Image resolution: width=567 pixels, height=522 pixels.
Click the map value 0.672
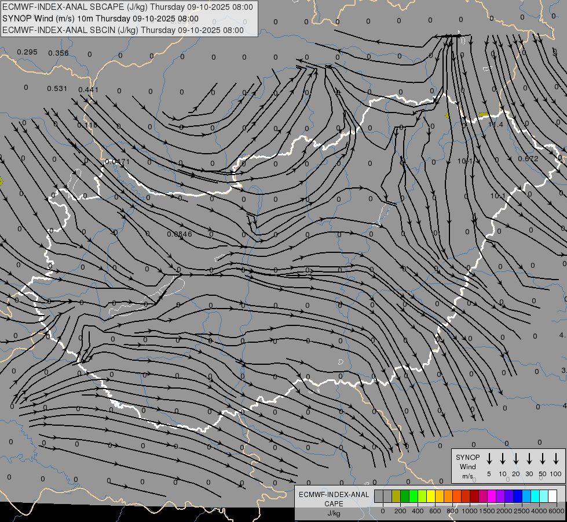pyautogui.click(x=528, y=159)
